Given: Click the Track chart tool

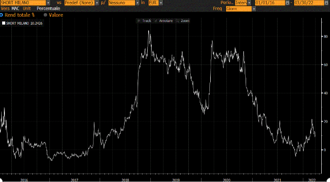Looking at the screenshot, I should click(144, 21).
